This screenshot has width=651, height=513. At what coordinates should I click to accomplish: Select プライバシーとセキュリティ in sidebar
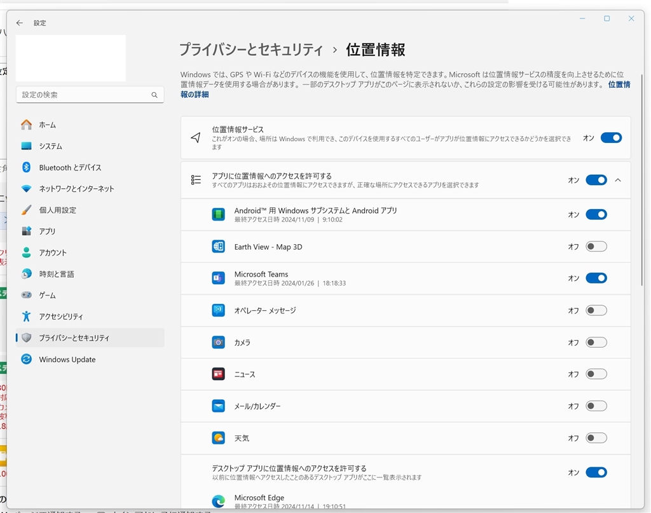(x=90, y=338)
